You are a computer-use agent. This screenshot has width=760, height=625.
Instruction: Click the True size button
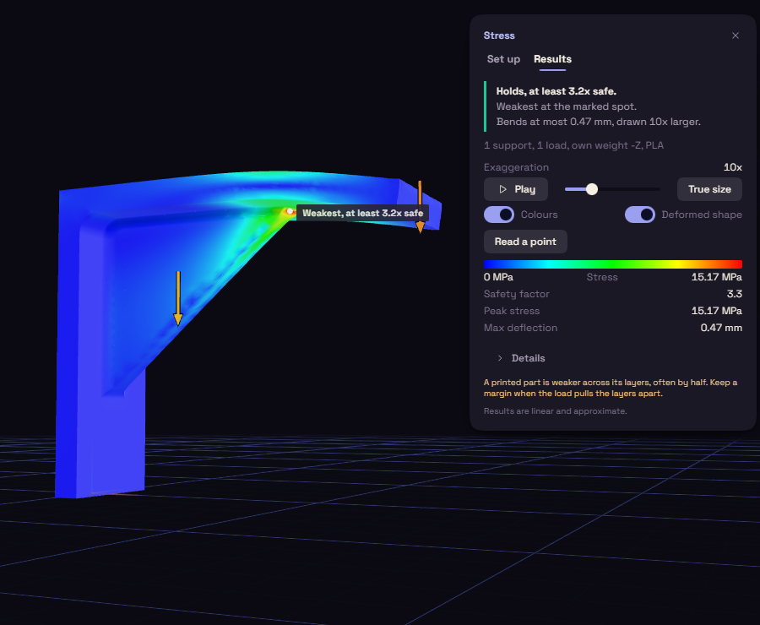point(709,189)
